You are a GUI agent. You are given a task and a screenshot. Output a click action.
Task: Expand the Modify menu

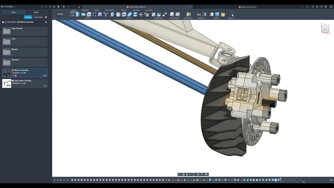tap(129, 18)
